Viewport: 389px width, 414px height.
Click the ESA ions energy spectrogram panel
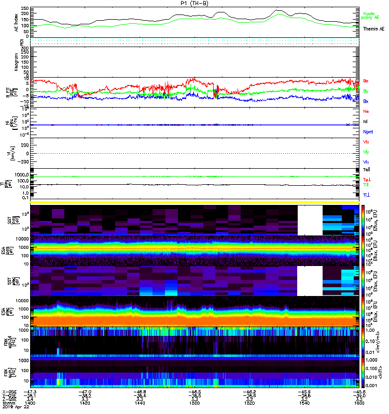[195, 251]
